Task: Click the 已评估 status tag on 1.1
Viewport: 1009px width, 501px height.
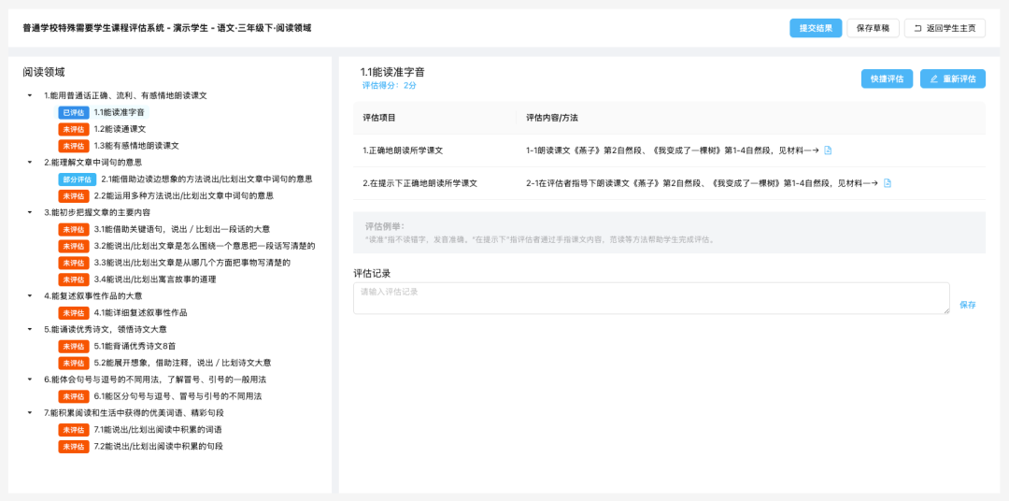Action: tap(74, 112)
